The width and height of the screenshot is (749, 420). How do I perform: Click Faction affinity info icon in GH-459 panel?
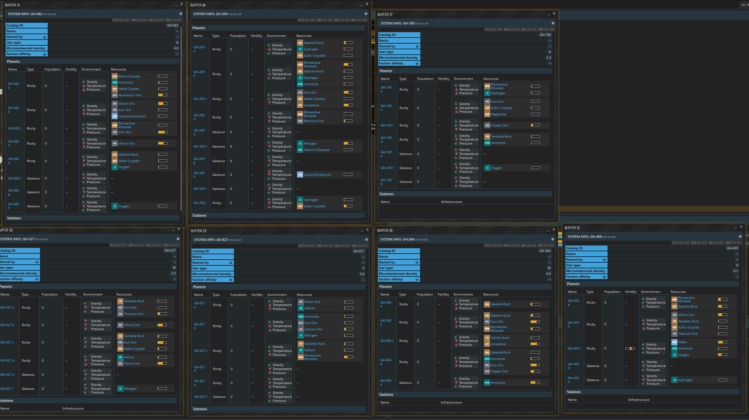pos(604,277)
